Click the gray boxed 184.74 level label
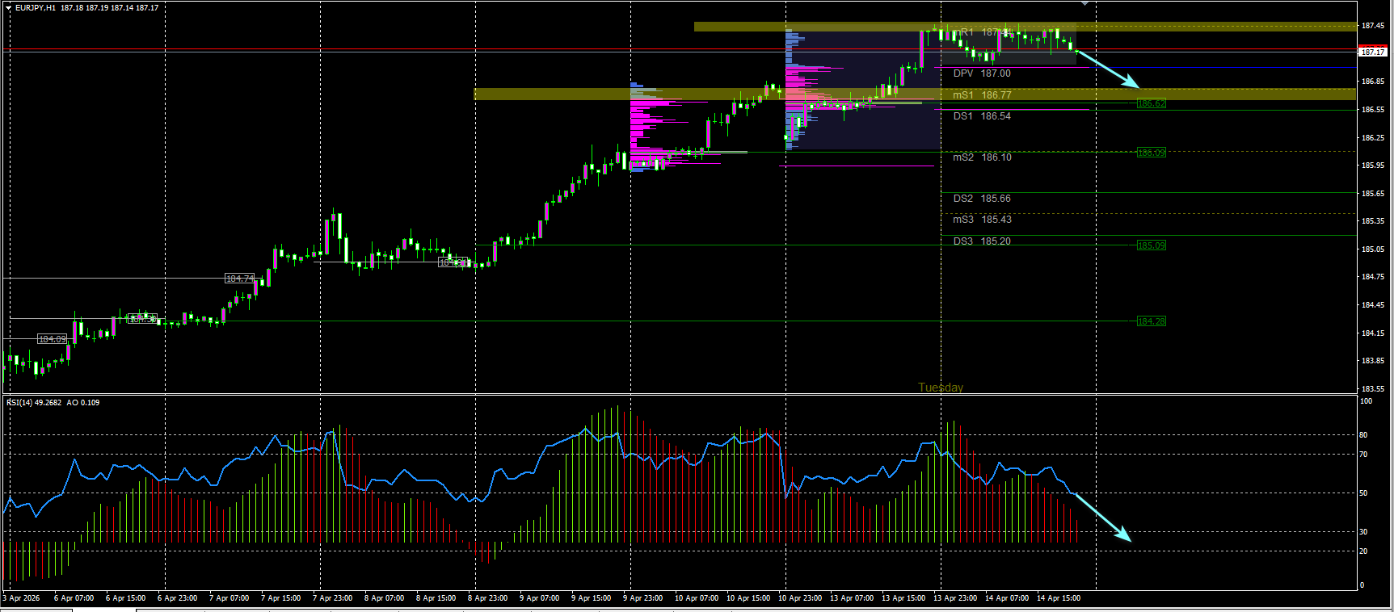The width and height of the screenshot is (1394, 612). [x=240, y=279]
